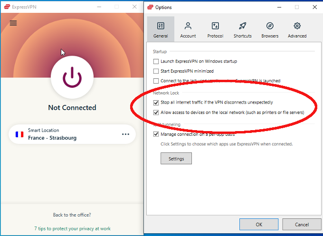Click the Smart Location France - Strasbourg card
This screenshot has height=236, width=323.
point(72,134)
